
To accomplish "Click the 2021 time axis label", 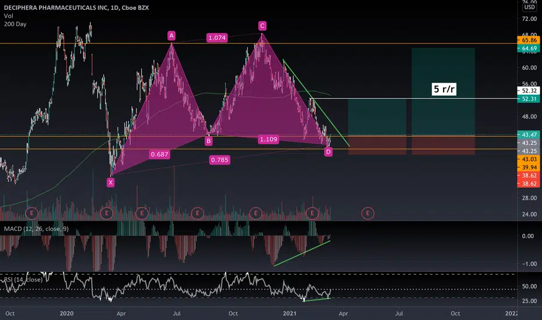I will 290,314.
